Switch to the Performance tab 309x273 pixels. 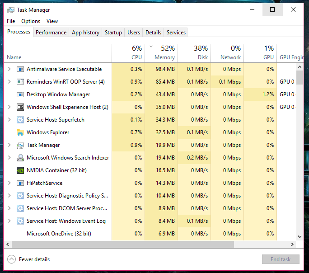click(x=51, y=33)
